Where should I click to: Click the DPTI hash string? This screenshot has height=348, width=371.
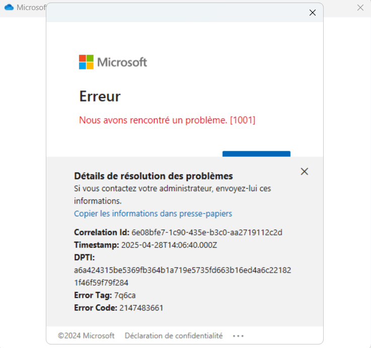tap(182, 277)
